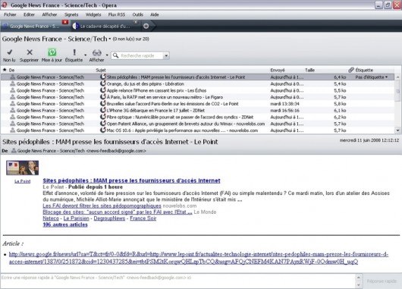This screenshot has width=402, height=289.
Task: Open the news.google.fr article URL
Action: tap(199, 258)
